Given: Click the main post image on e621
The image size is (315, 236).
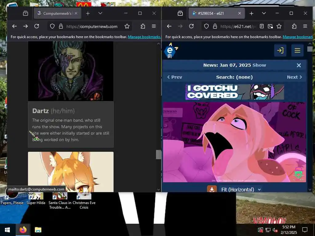Looking at the screenshot, I should click(x=234, y=142).
